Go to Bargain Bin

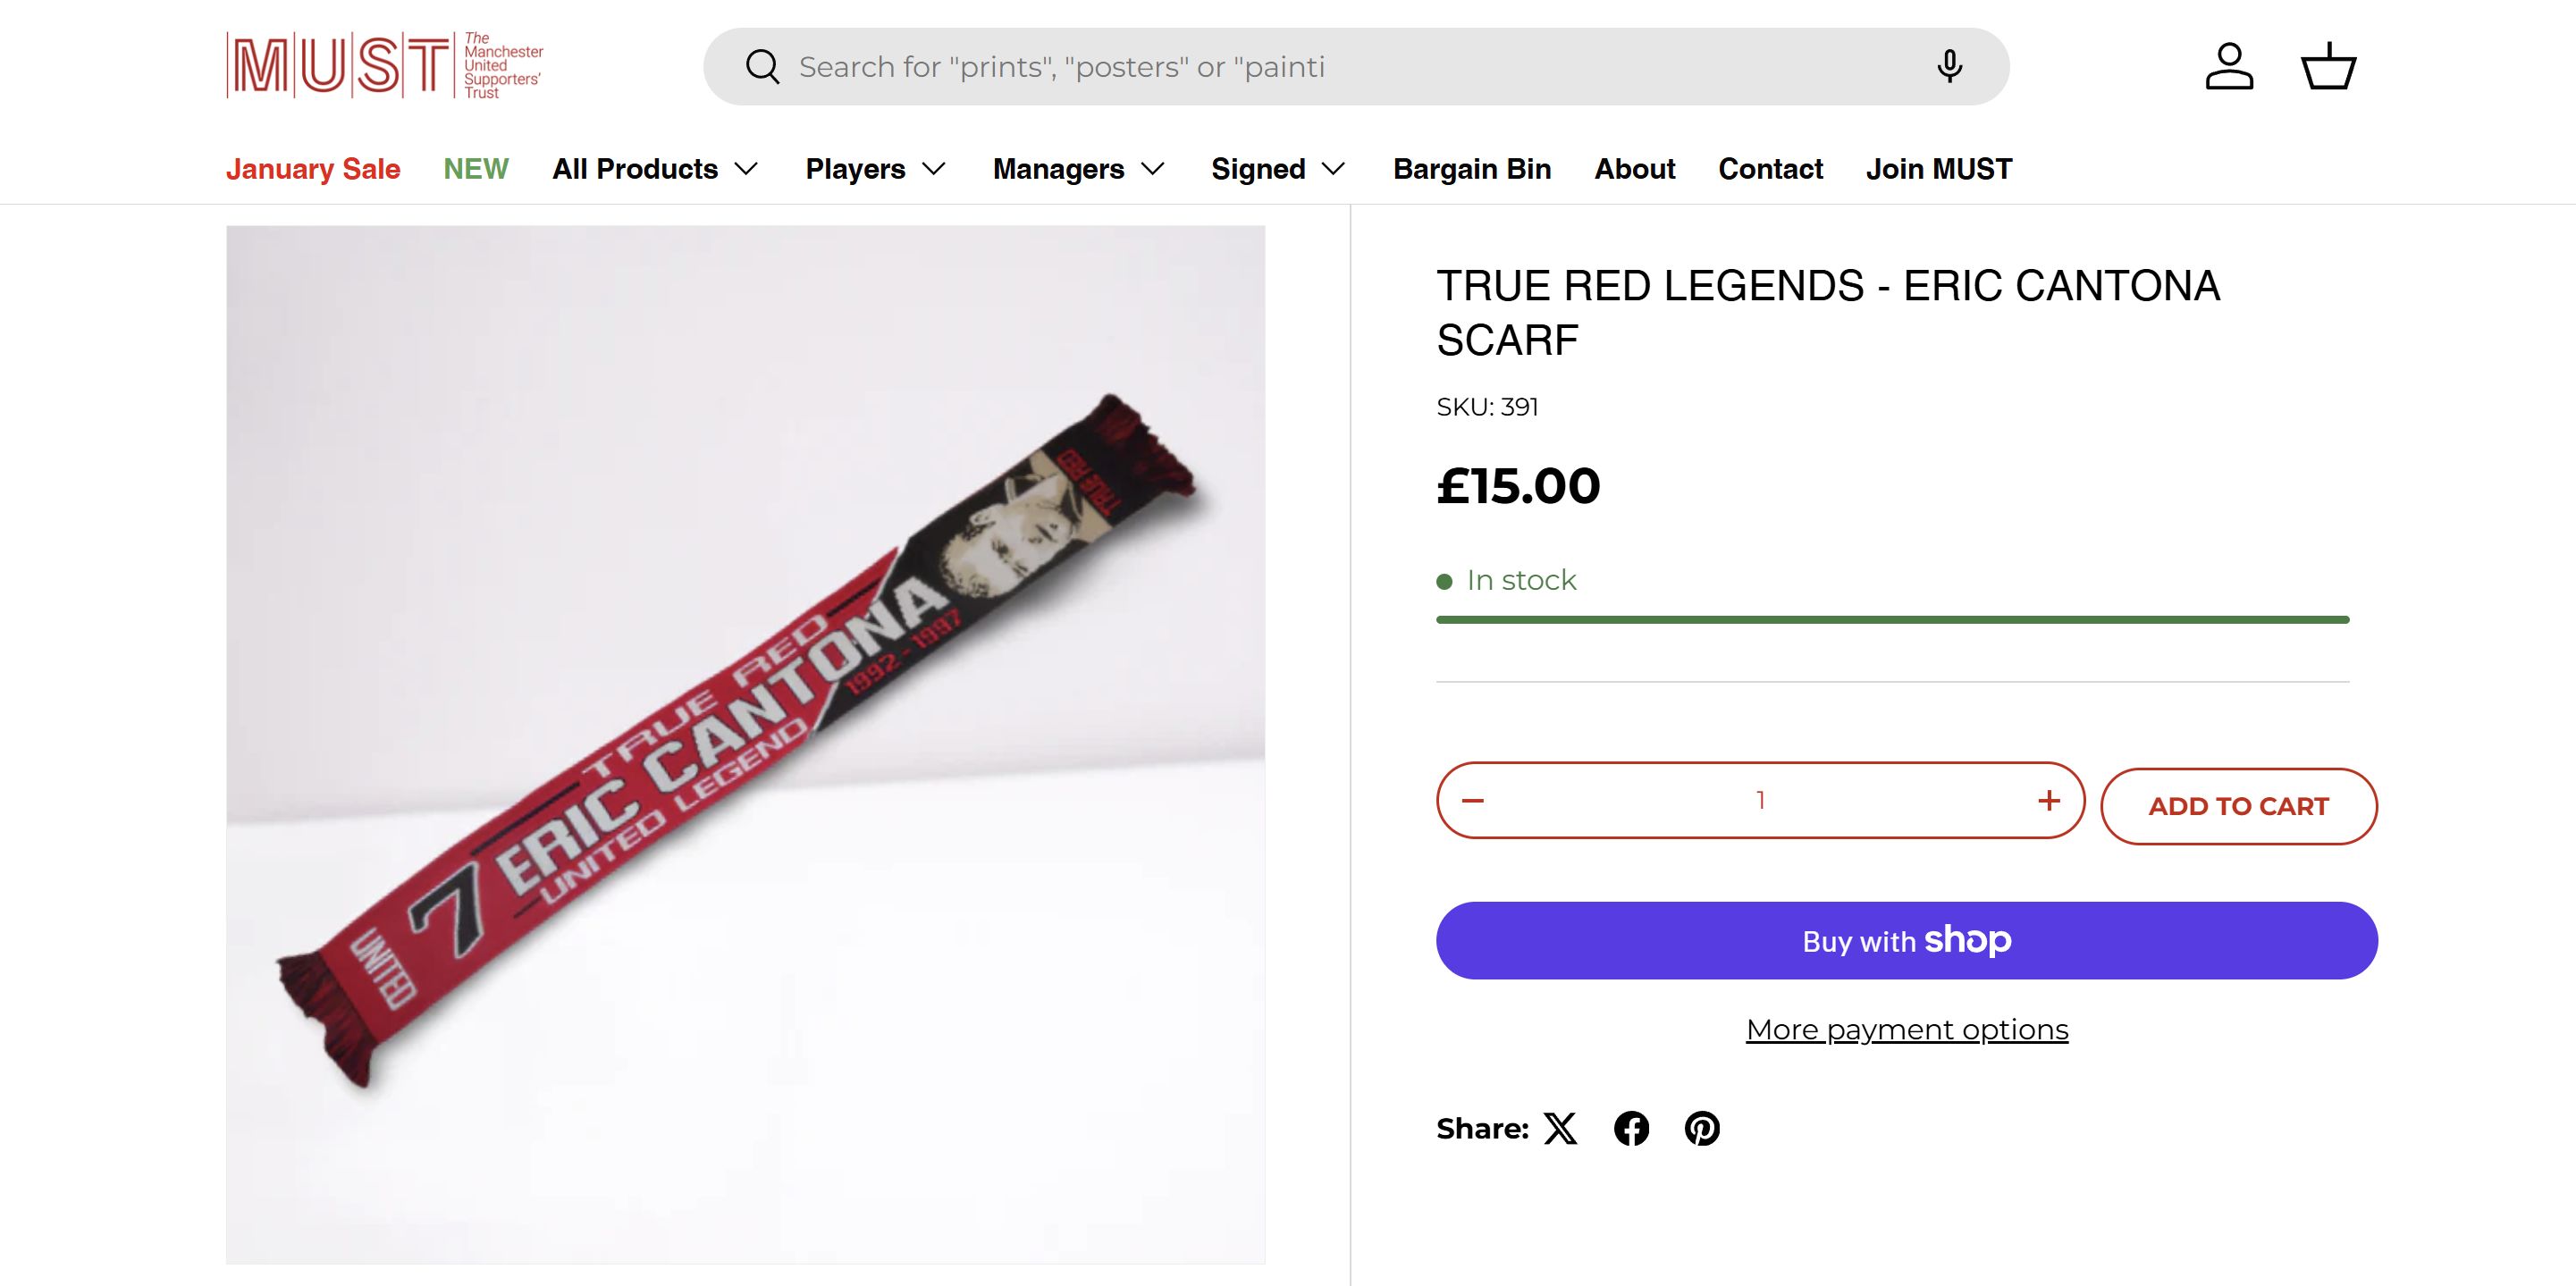click(1472, 169)
